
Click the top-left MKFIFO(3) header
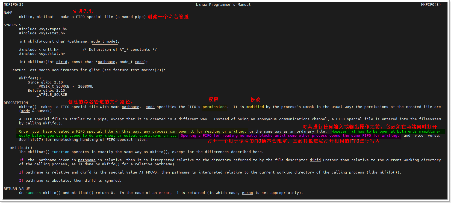(x=13, y=5)
